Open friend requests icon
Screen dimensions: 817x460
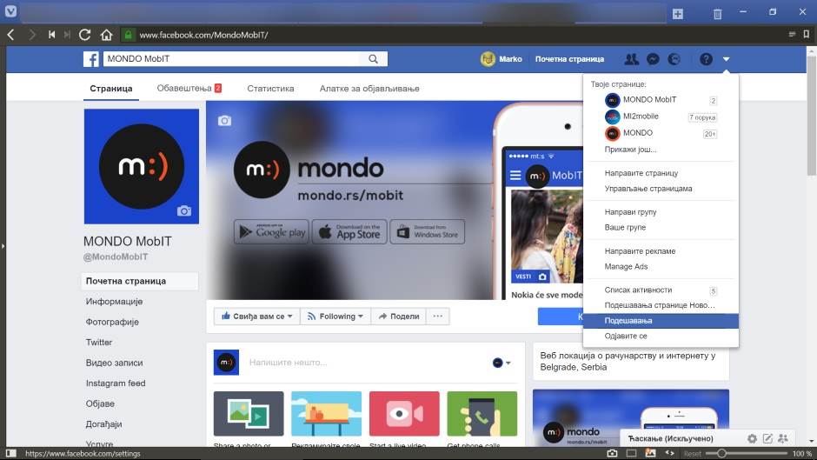[632, 59]
